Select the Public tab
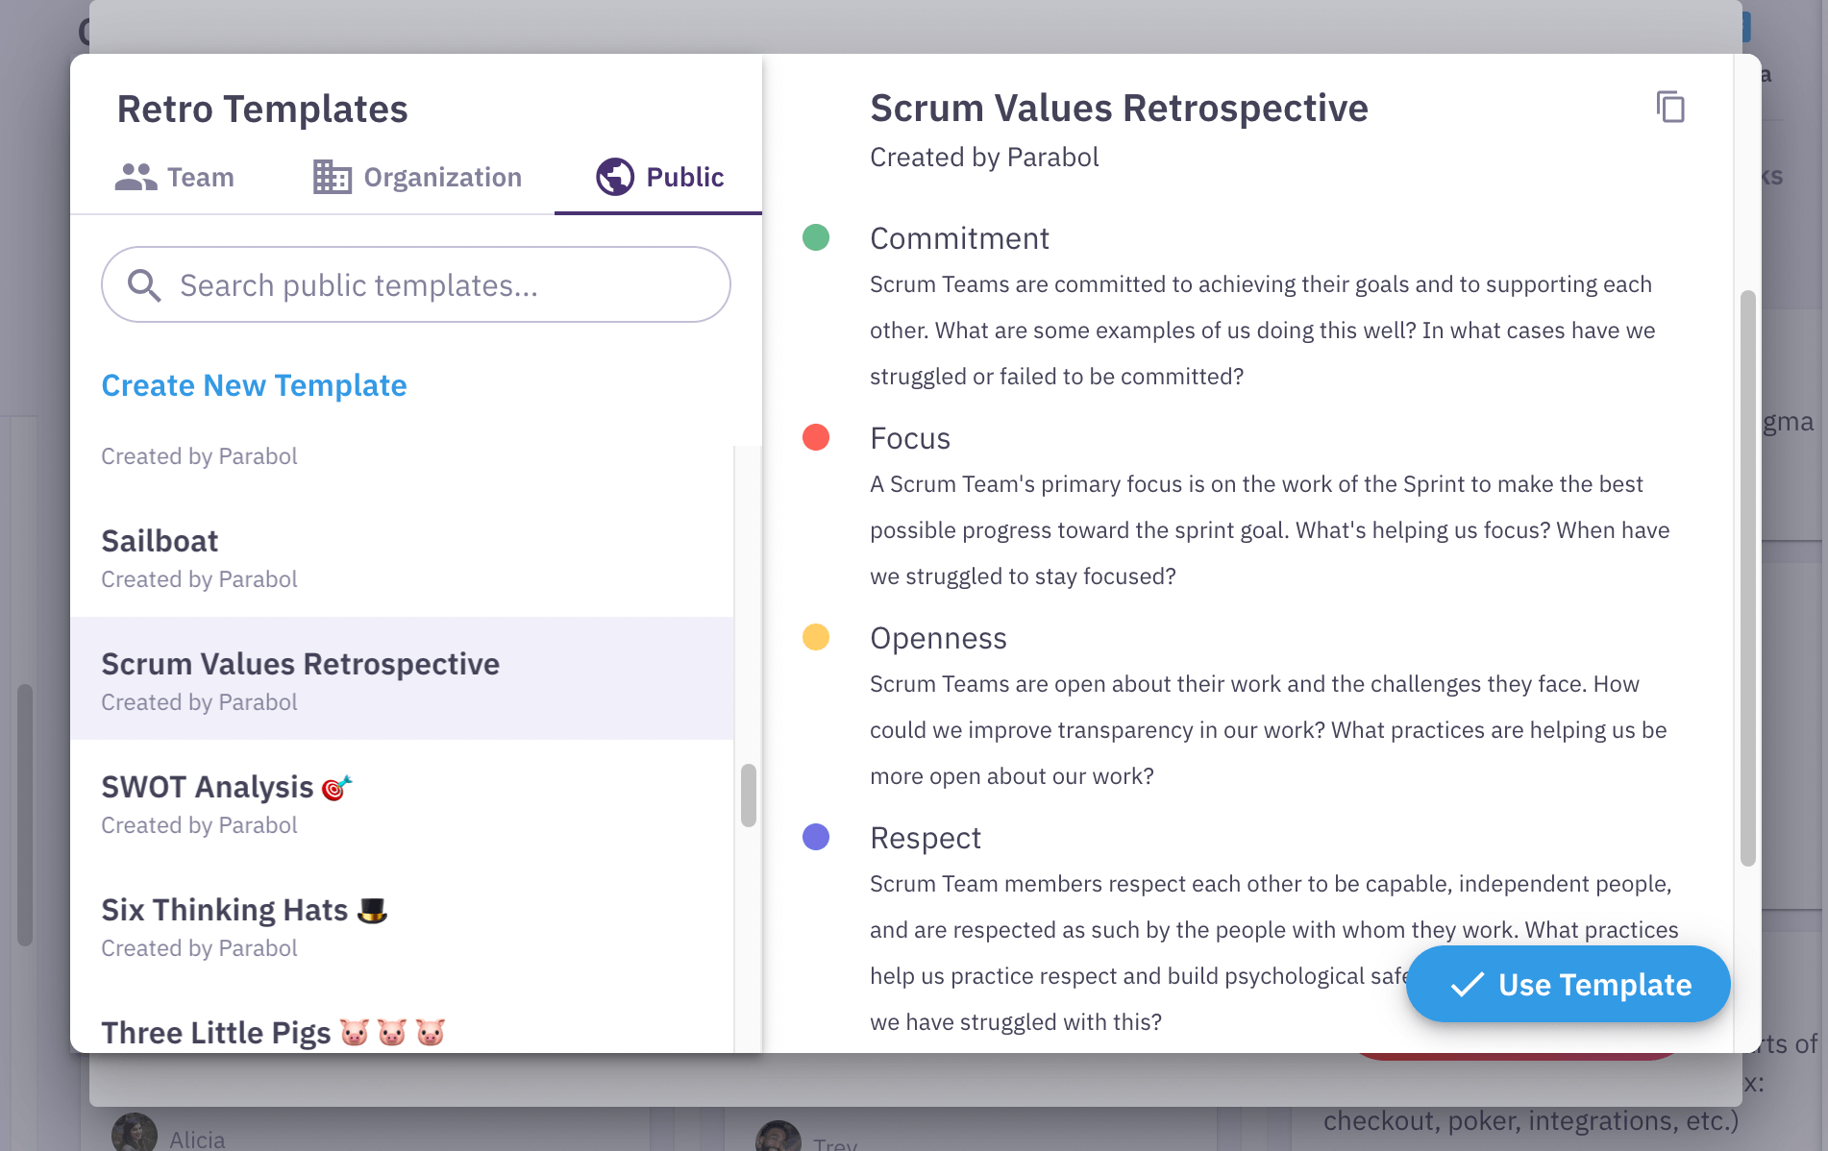This screenshot has width=1828, height=1151. [658, 178]
